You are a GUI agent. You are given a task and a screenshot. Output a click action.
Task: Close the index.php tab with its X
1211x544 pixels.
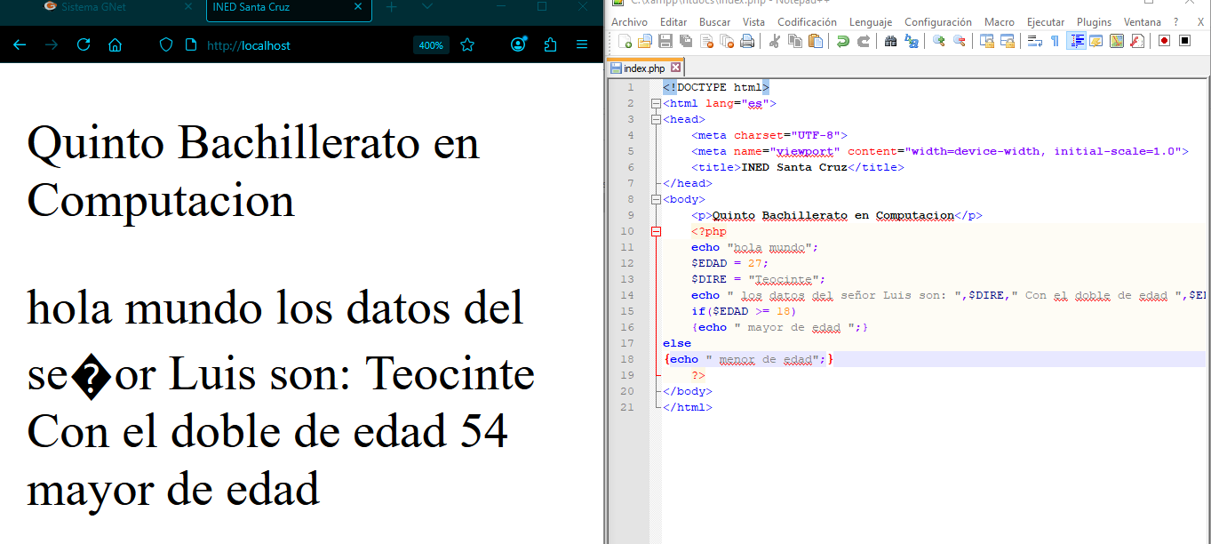[x=675, y=68]
